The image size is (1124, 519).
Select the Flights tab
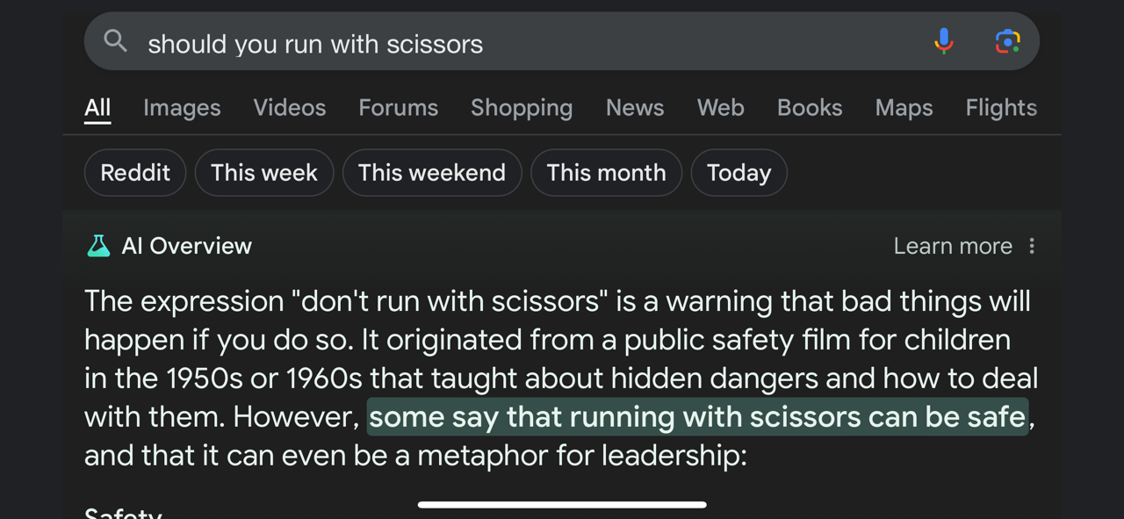click(x=1001, y=107)
